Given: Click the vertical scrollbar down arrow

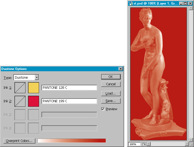Looking at the screenshot, I should coord(191,140).
